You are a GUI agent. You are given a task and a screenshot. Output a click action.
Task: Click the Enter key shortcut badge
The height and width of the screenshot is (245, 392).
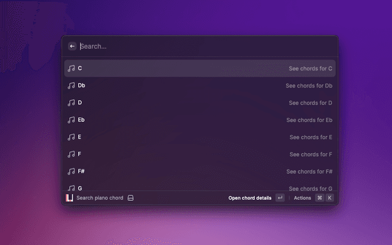[x=280, y=198]
